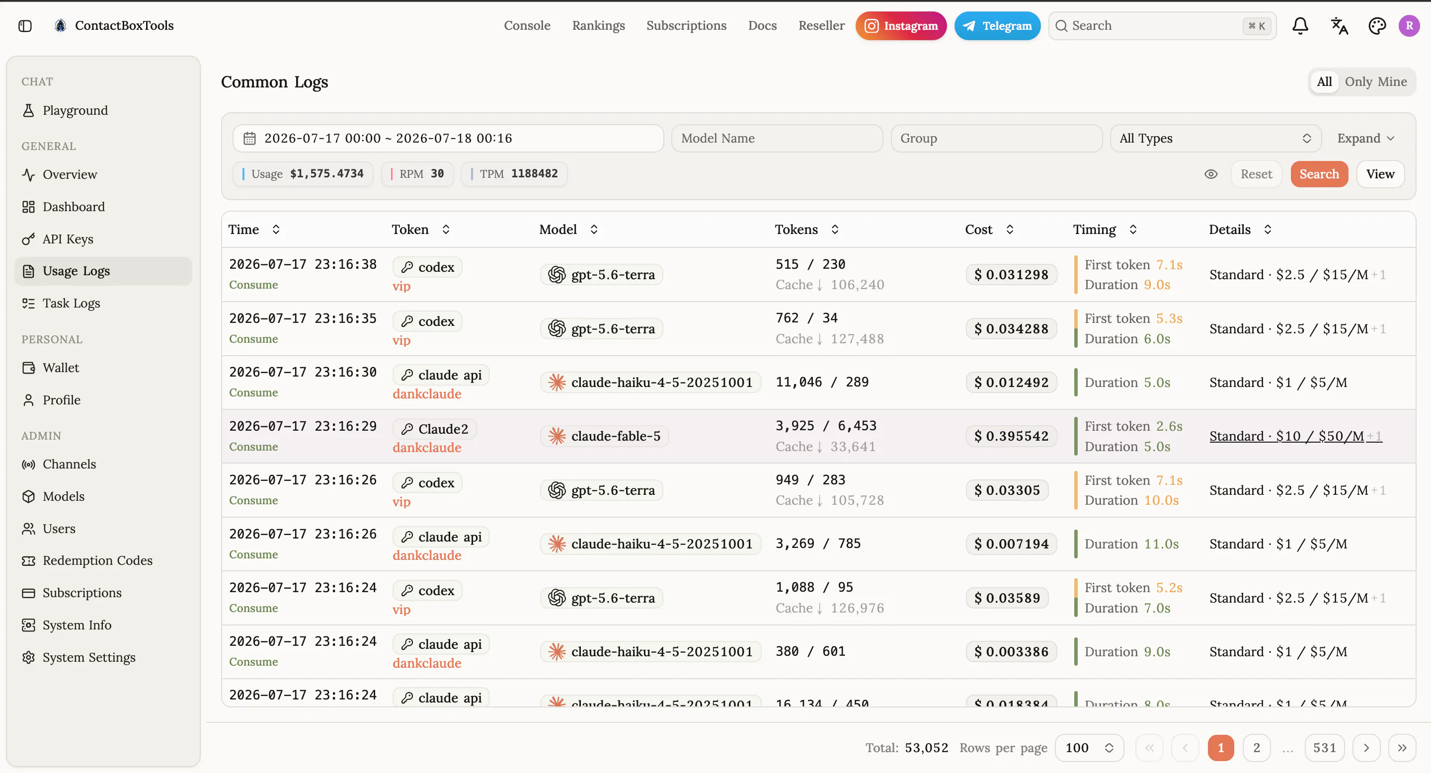Go to next page arrow
Screen dimensions: 1431x773
pyautogui.click(x=1366, y=748)
